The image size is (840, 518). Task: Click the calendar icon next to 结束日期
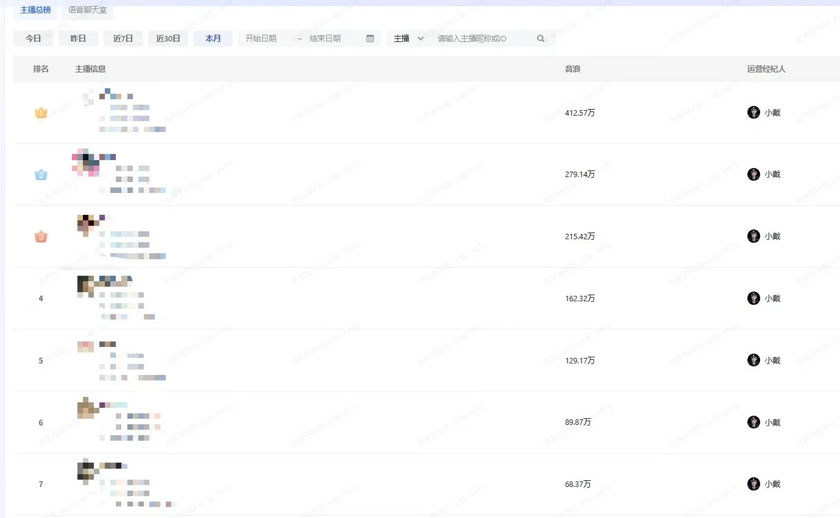pyautogui.click(x=369, y=38)
